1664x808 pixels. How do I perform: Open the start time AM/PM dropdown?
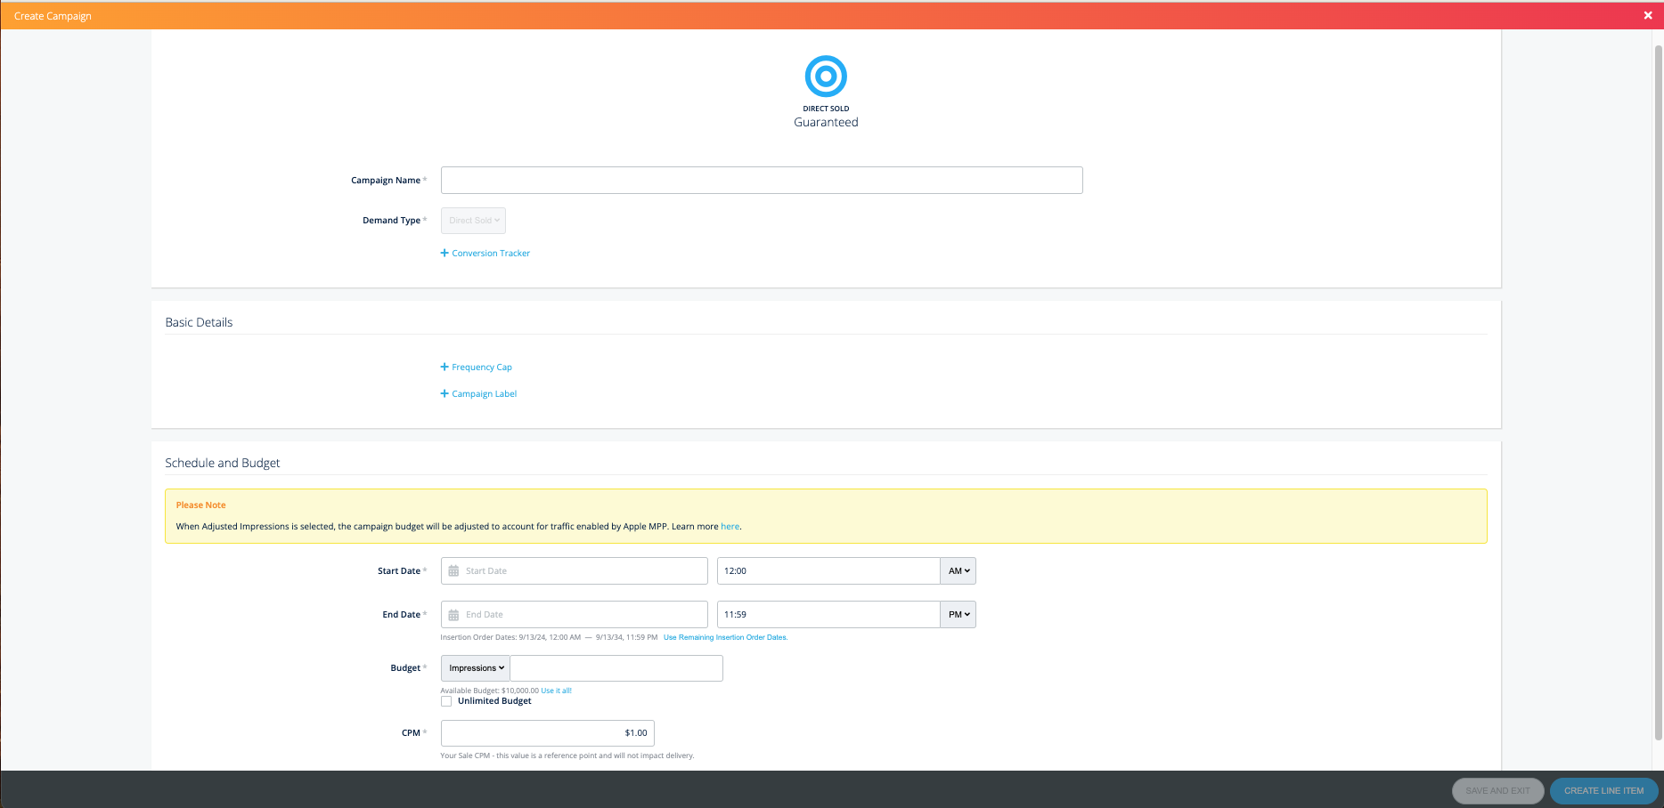(958, 571)
